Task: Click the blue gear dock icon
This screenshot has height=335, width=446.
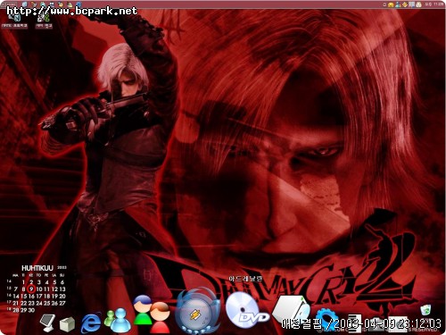Action: [327, 319]
